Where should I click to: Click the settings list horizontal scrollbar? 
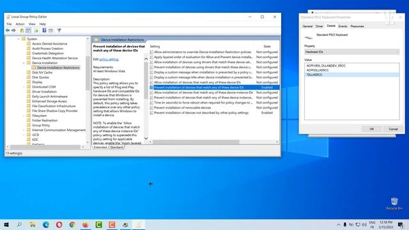pos(196,142)
